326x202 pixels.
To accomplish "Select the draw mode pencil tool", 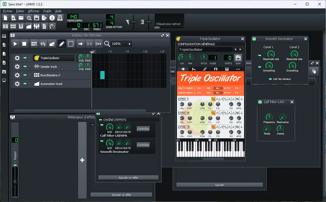I will (x=62, y=44).
